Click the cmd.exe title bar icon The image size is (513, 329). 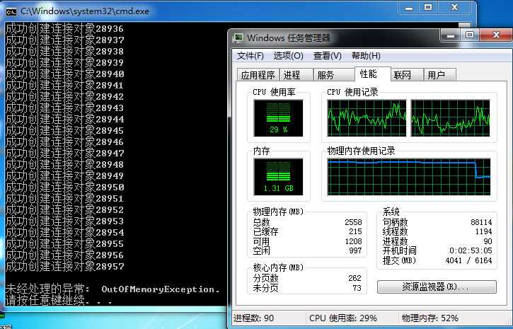11,11
